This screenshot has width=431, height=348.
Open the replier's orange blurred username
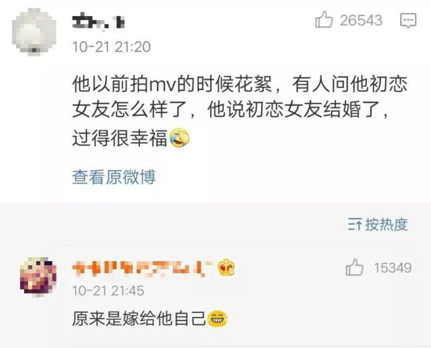click(x=142, y=268)
